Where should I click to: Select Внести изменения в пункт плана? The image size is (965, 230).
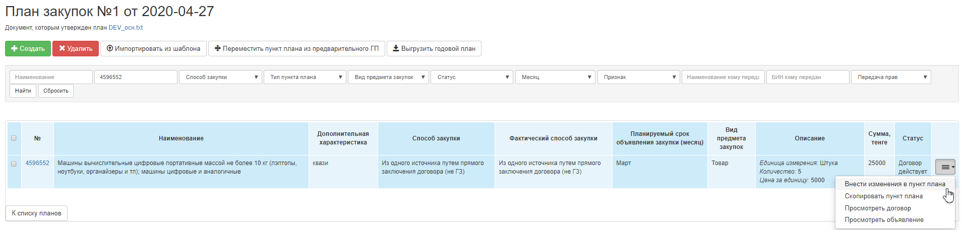(894, 184)
